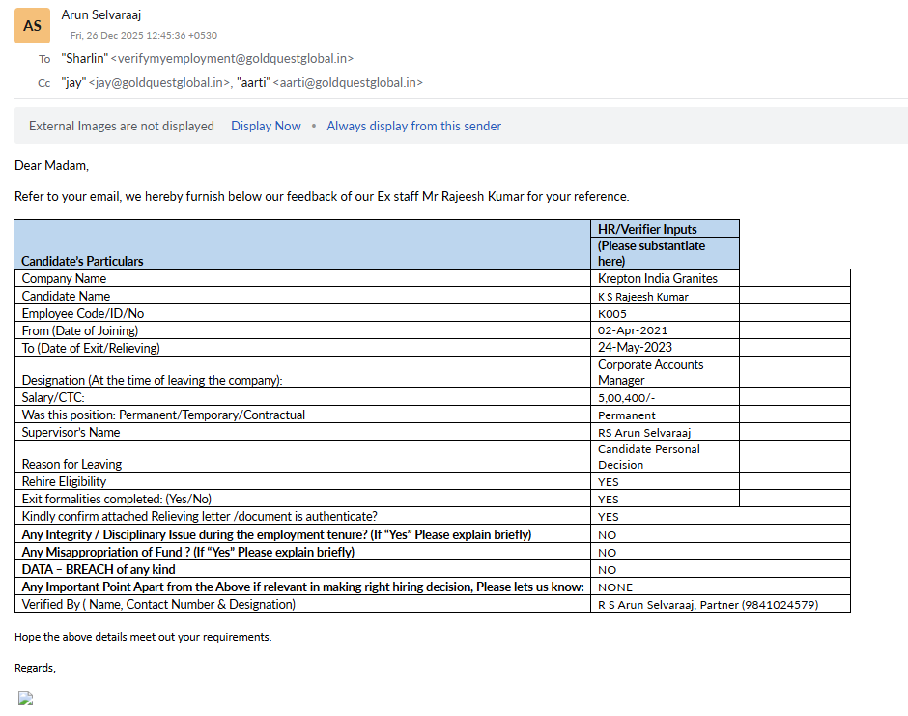The image size is (908, 716).
Task: Click the Employee Code value K005
Action: tap(612, 314)
